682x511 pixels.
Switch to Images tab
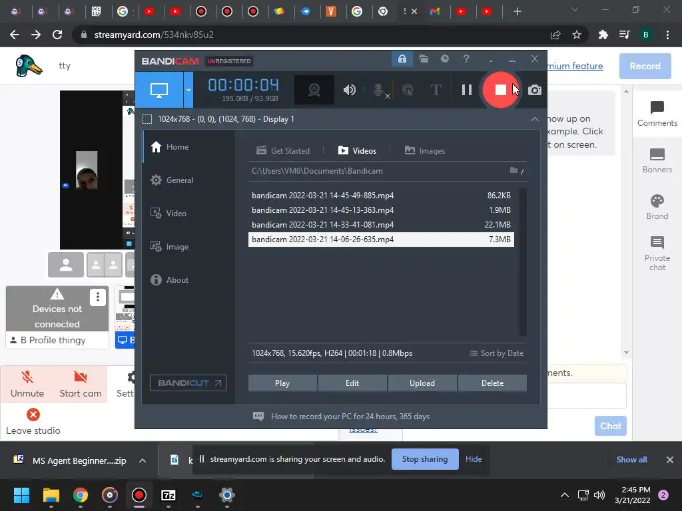[424, 151]
